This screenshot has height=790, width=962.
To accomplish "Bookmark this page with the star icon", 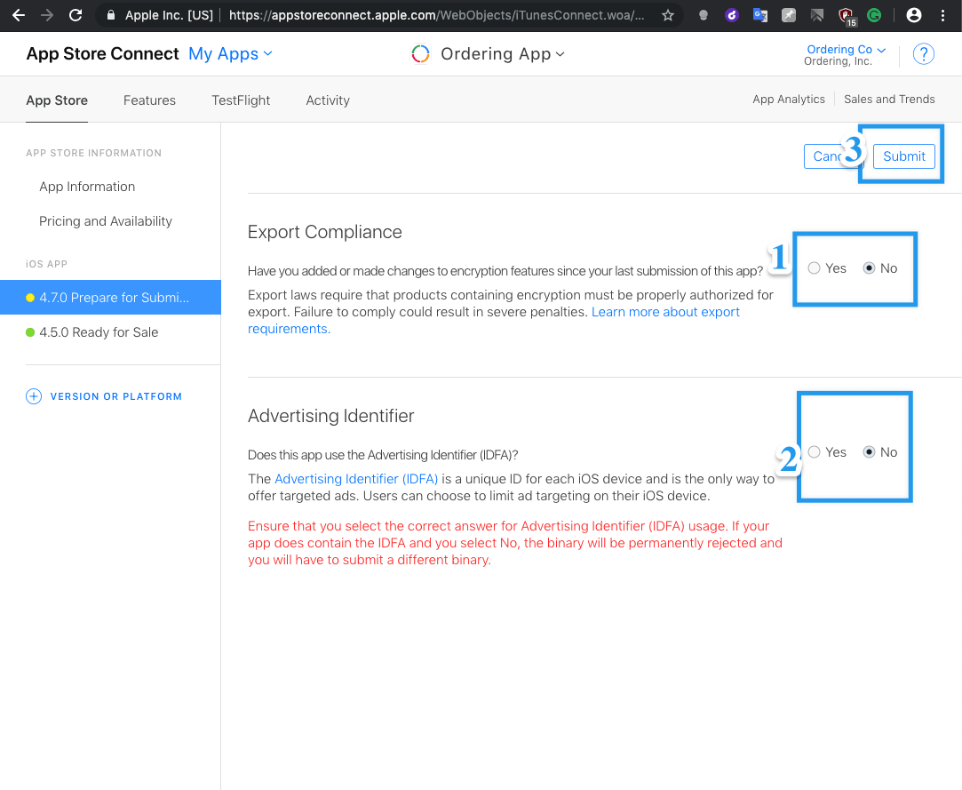I will pos(668,15).
